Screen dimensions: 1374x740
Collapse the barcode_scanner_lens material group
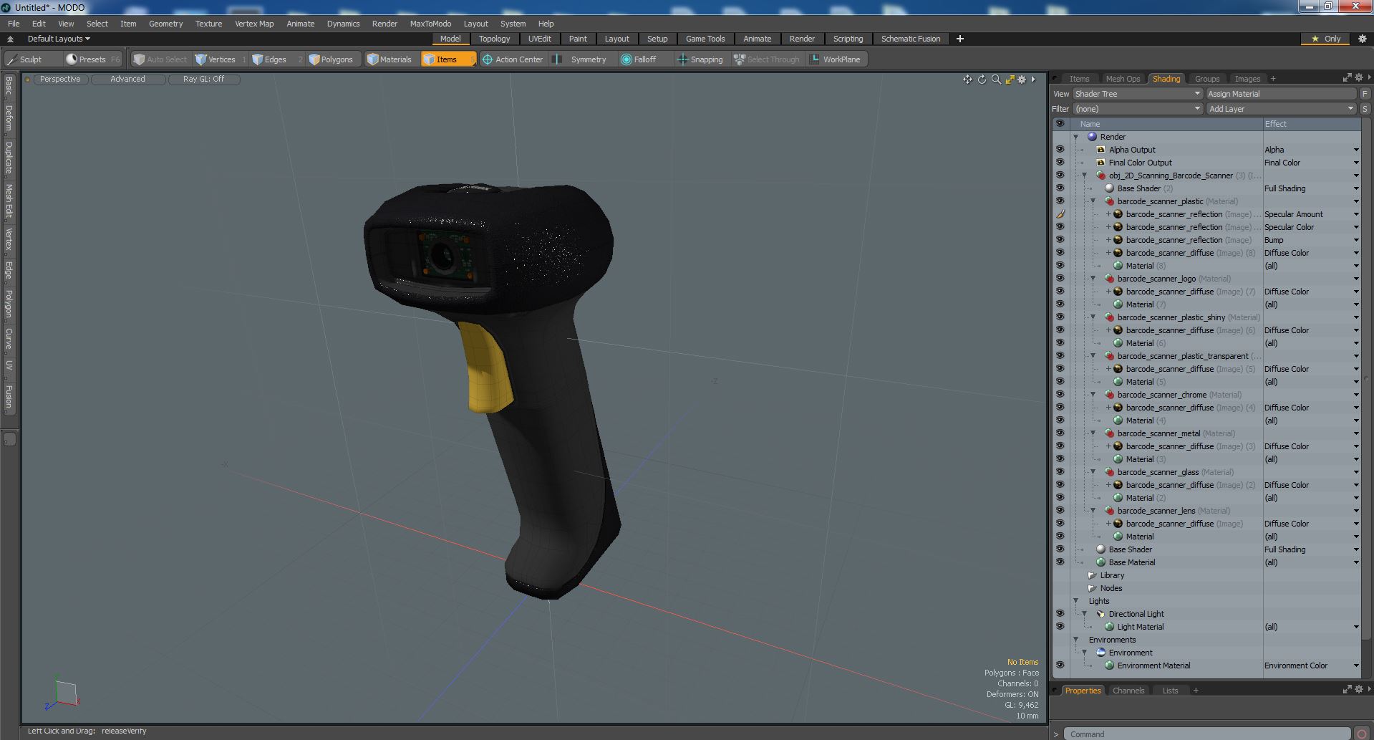(1093, 511)
